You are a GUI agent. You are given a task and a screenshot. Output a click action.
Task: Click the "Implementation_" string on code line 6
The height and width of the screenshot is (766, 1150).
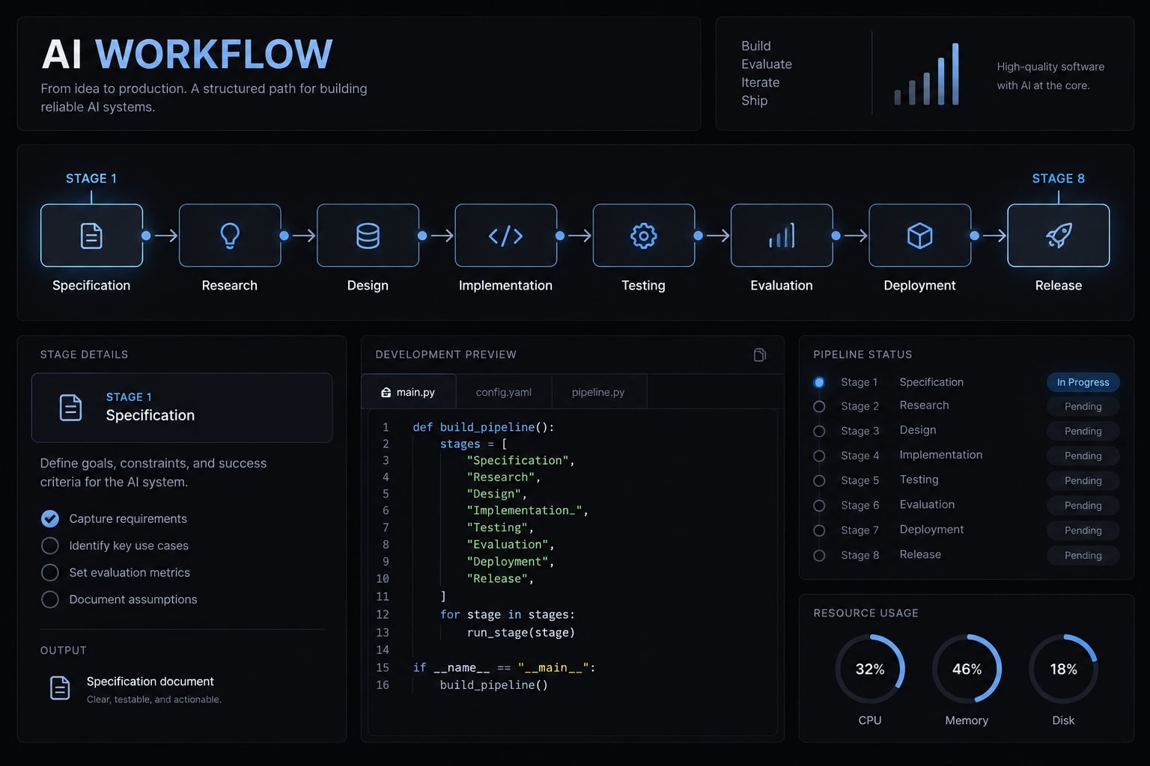point(524,510)
